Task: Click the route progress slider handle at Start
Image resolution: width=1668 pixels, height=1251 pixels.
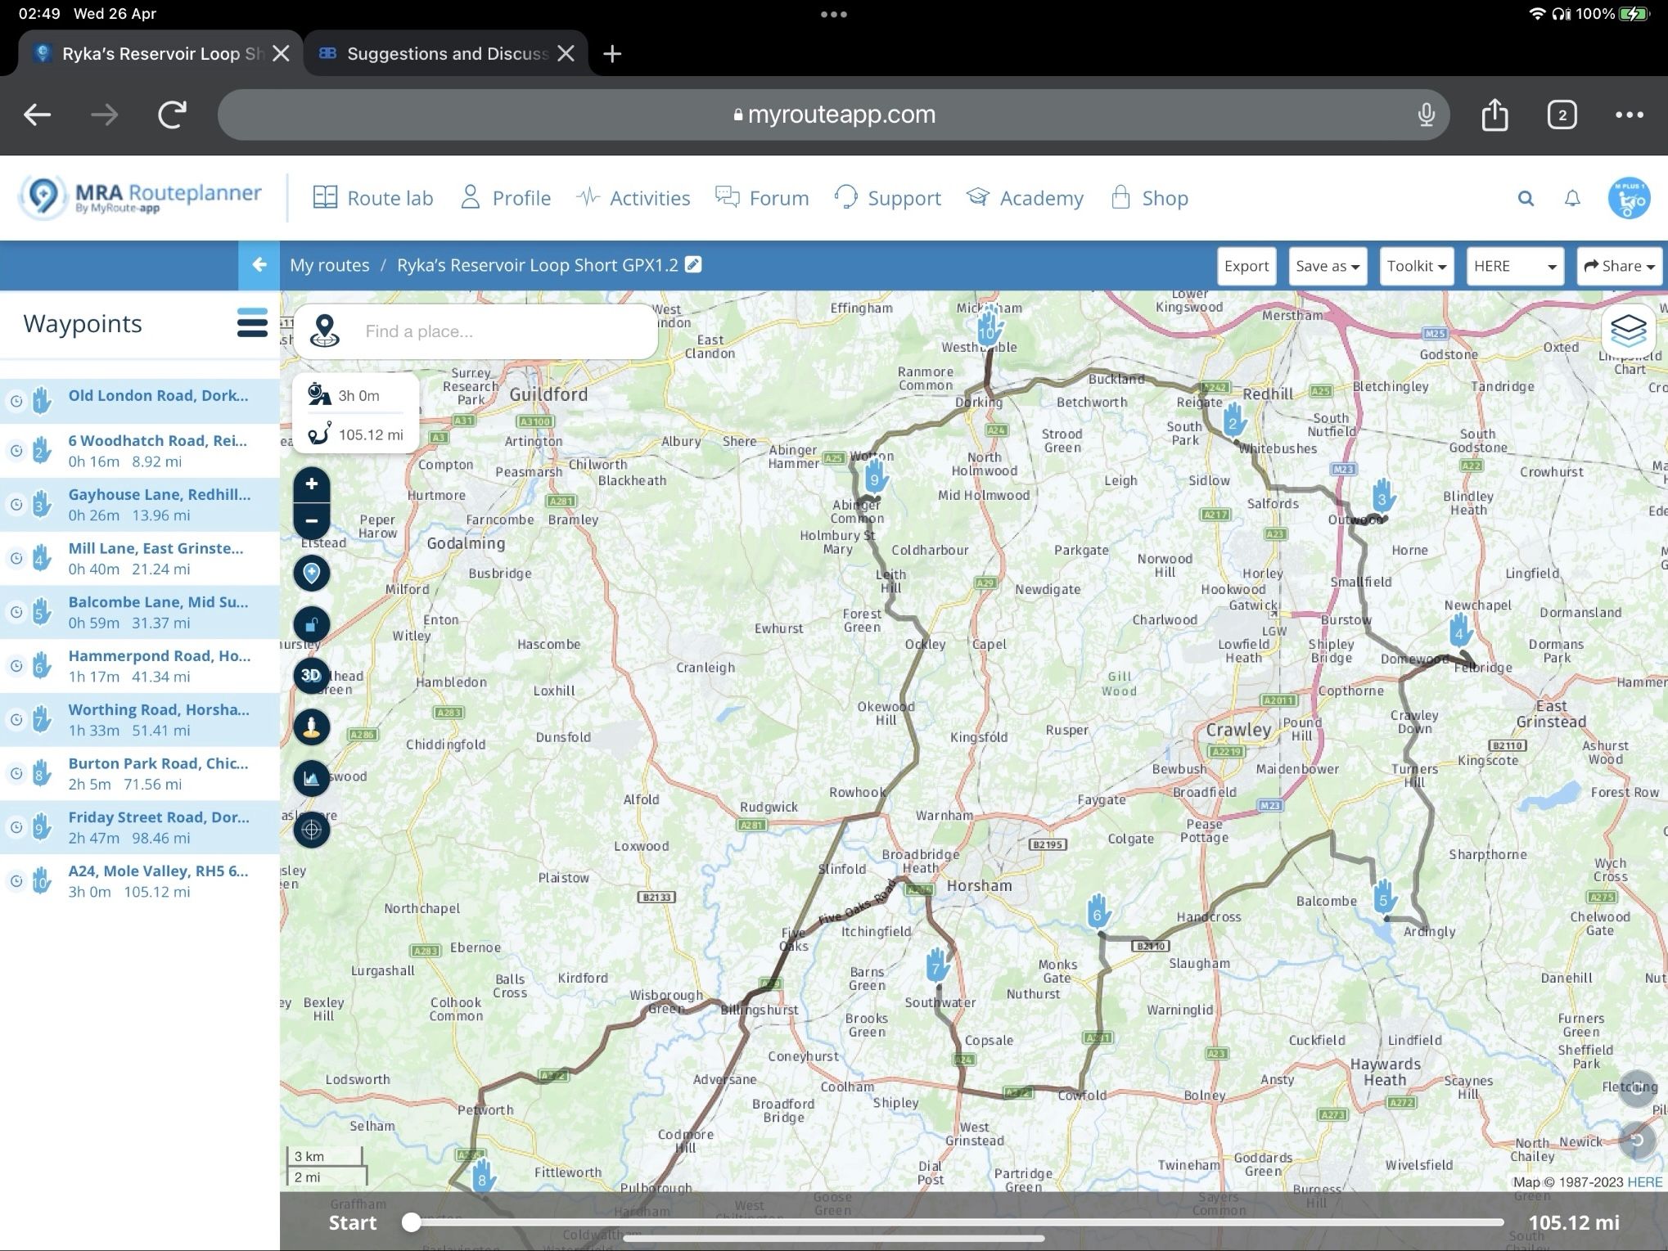Action: pos(412,1222)
